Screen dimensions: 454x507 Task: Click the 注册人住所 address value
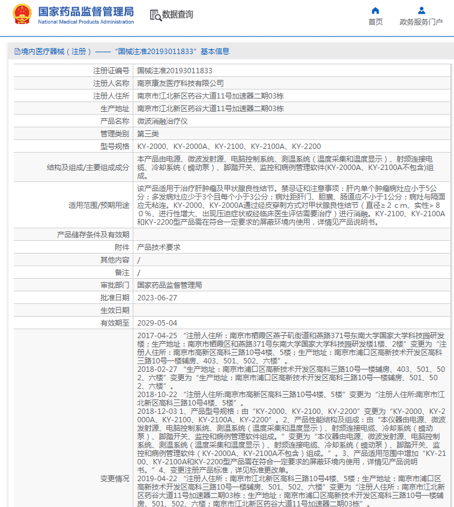210,96
